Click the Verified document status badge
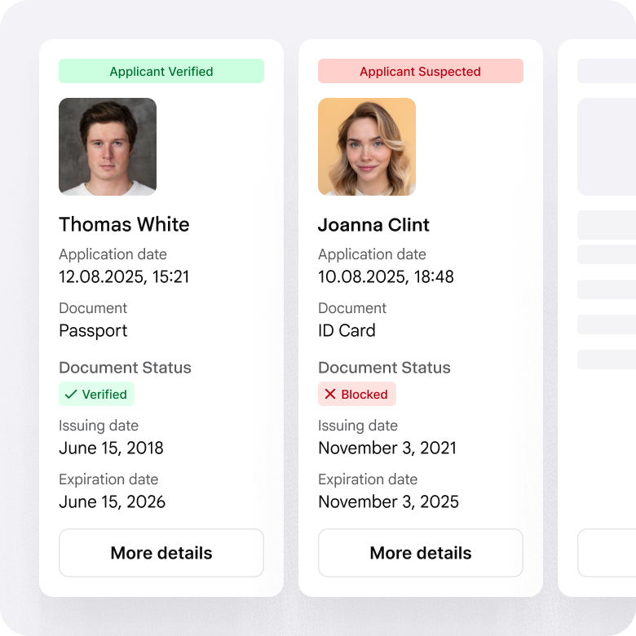The image size is (636, 636). coord(96,394)
